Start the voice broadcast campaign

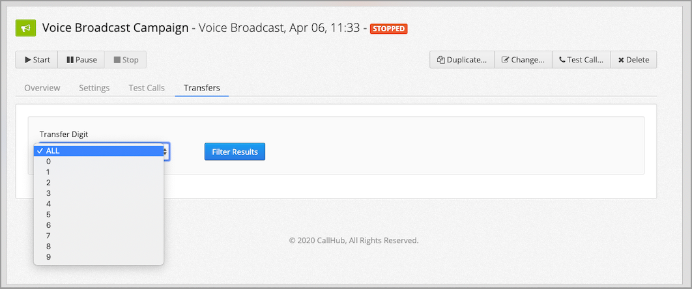click(37, 60)
